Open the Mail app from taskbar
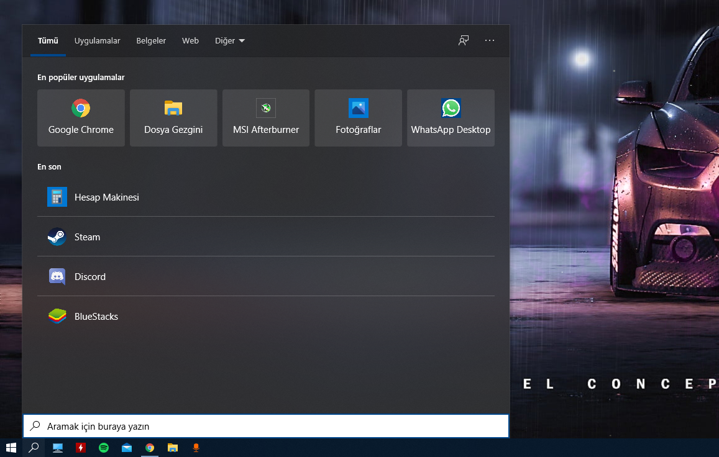719x457 pixels. click(x=127, y=448)
